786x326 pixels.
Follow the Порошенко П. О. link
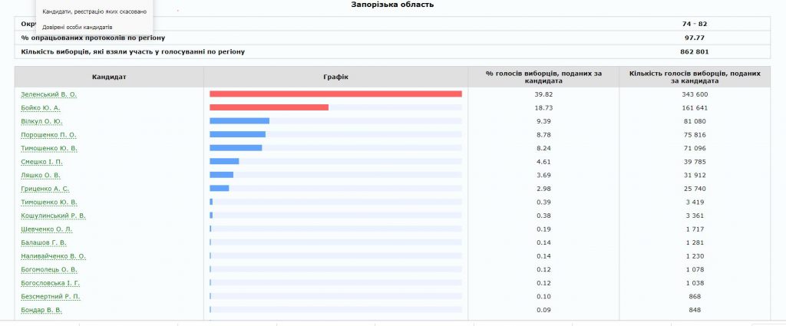coord(48,135)
